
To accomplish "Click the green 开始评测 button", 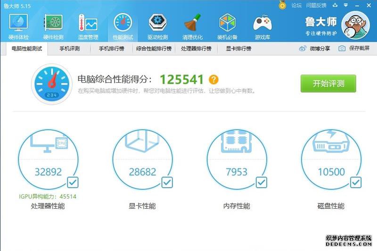I will tap(328, 84).
